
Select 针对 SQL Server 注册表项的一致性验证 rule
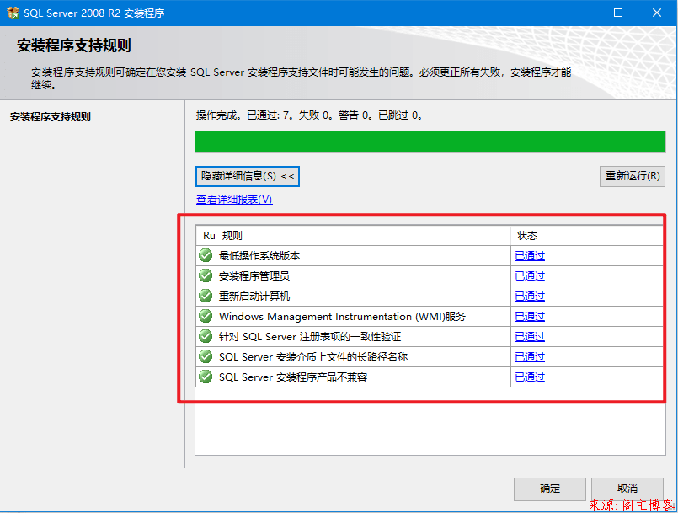coord(310,336)
